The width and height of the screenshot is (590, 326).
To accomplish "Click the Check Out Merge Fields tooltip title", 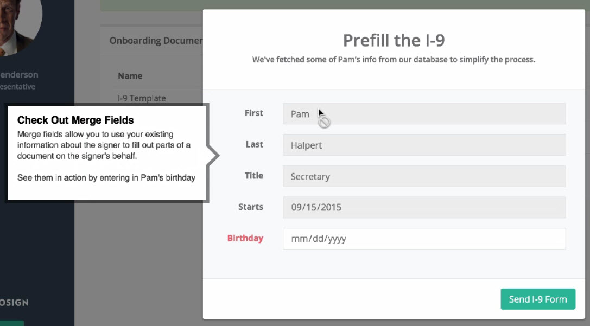I will 75,120.
